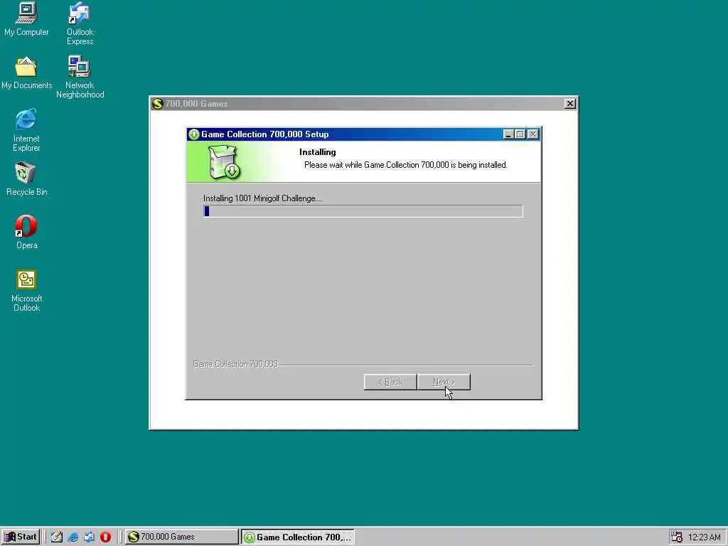Viewport: 728px width, 546px height.
Task: Switch to 700,000 Games taskbar button
Action: (x=181, y=537)
